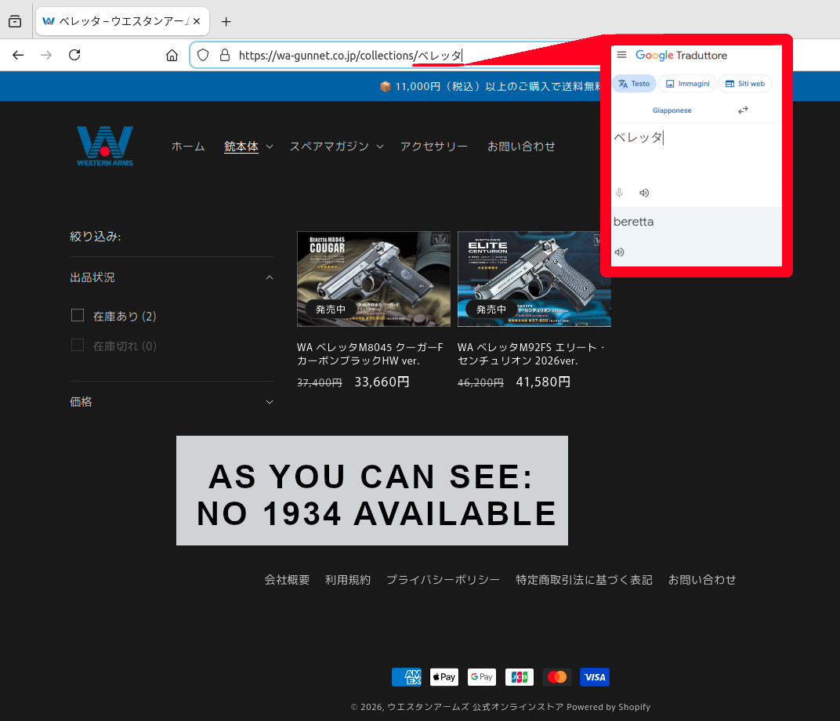840x721 pixels.
Task: Click the 46,200円 struck-through price
Action: pos(480,382)
